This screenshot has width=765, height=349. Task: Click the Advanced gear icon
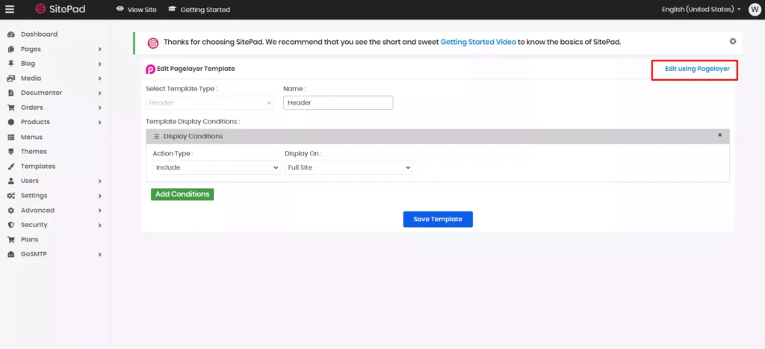(10, 211)
